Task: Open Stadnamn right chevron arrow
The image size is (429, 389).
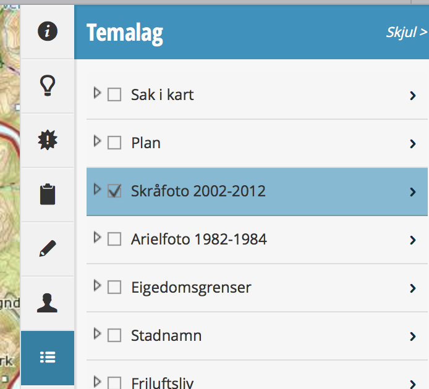Action: click(x=413, y=337)
